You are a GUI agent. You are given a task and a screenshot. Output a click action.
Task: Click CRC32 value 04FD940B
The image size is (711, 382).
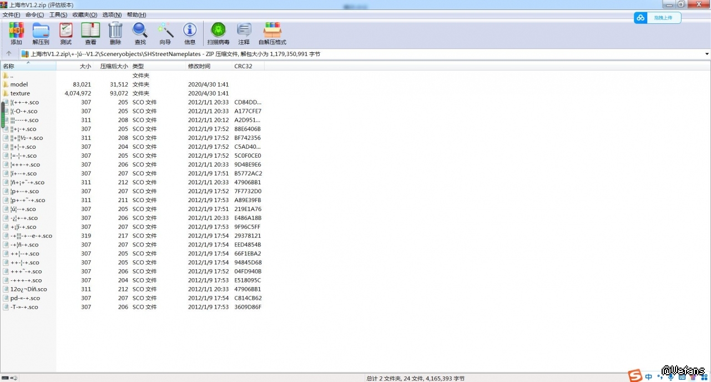click(x=248, y=271)
